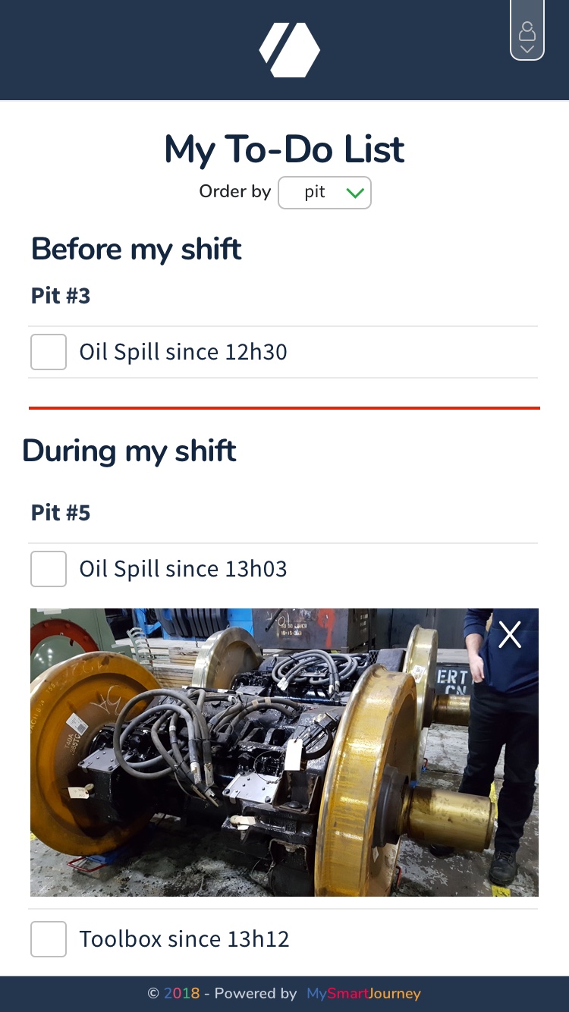Tick the Oil Spill since 13h03 checkbox
The width and height of the screenshot is (569, 1012).
49,569
